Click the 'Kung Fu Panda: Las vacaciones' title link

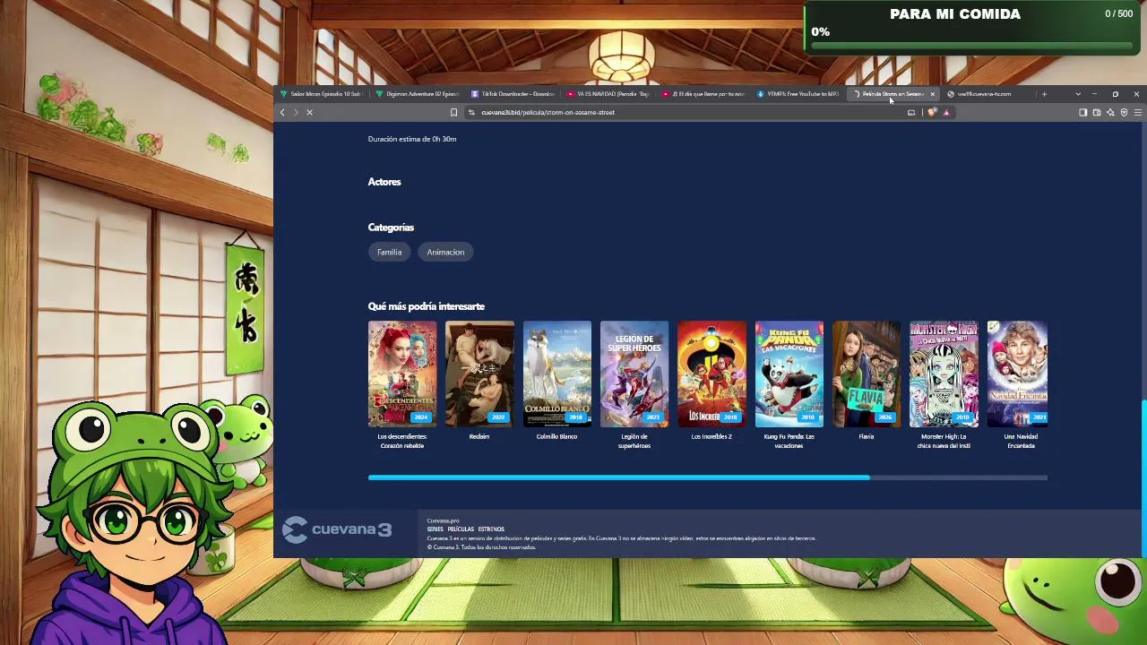coord(789,441)
